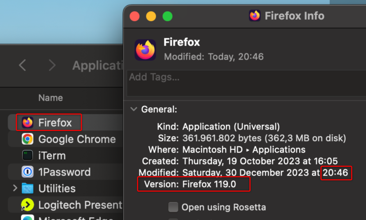Click the forward navigation chevron

tap(52, 65)
